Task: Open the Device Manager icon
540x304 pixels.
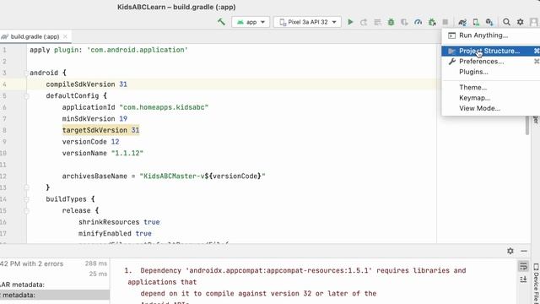Action: click(476, 22)
